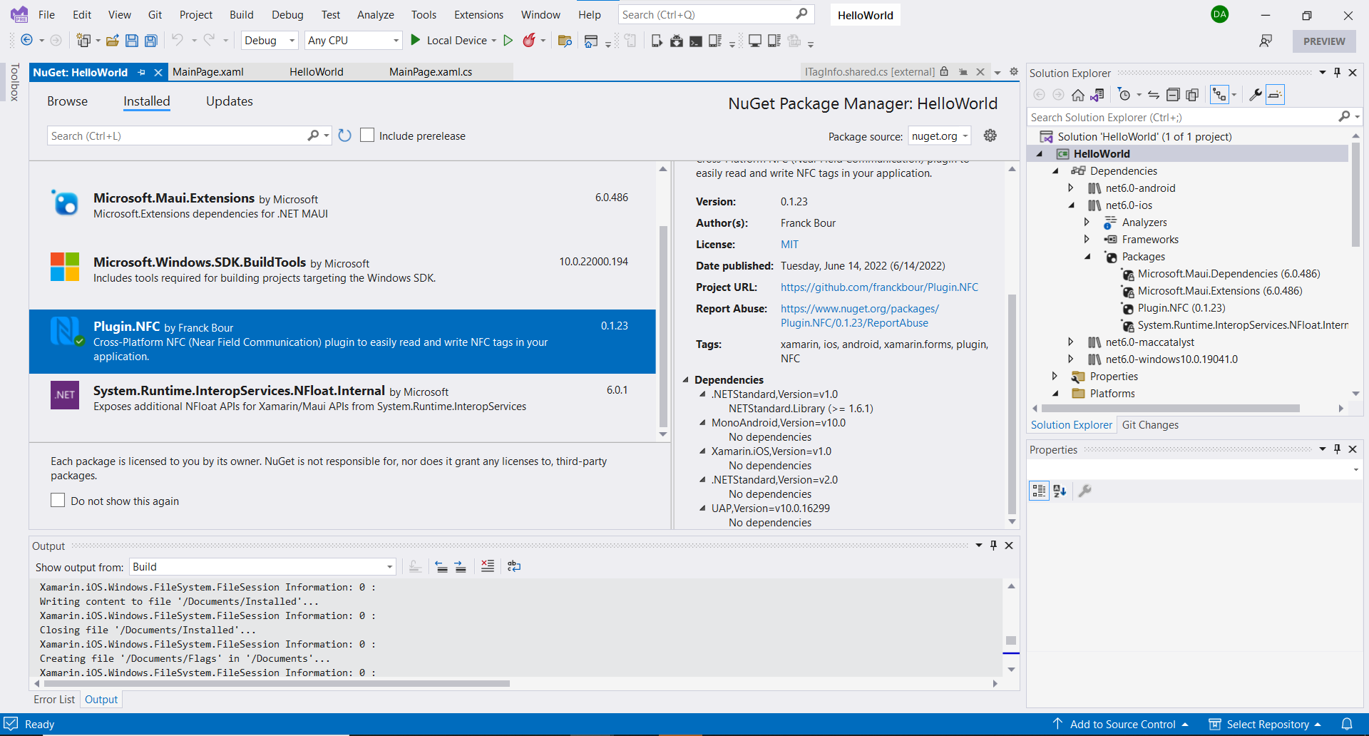1369x736 pixels.
Task: Check Do not show this again
Action: coord(58,501)
